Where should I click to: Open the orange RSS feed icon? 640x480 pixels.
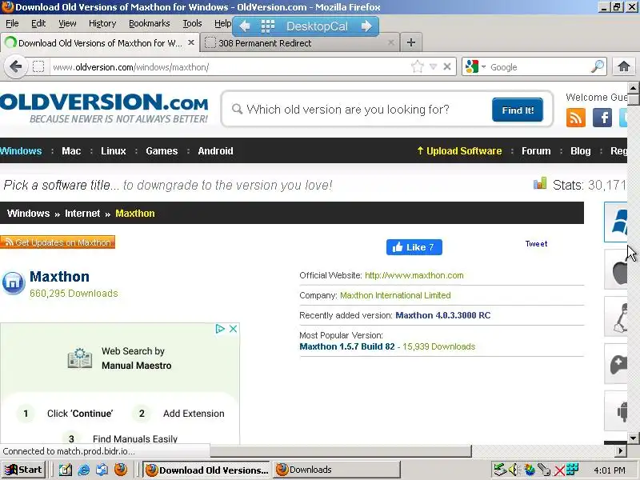click(576, 118)
